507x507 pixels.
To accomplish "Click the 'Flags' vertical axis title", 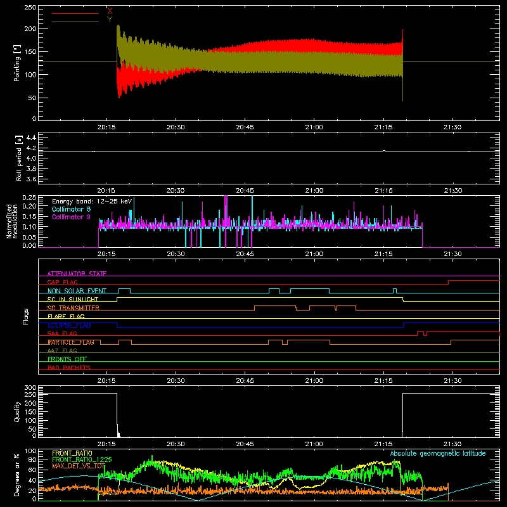I will point(26,316).
